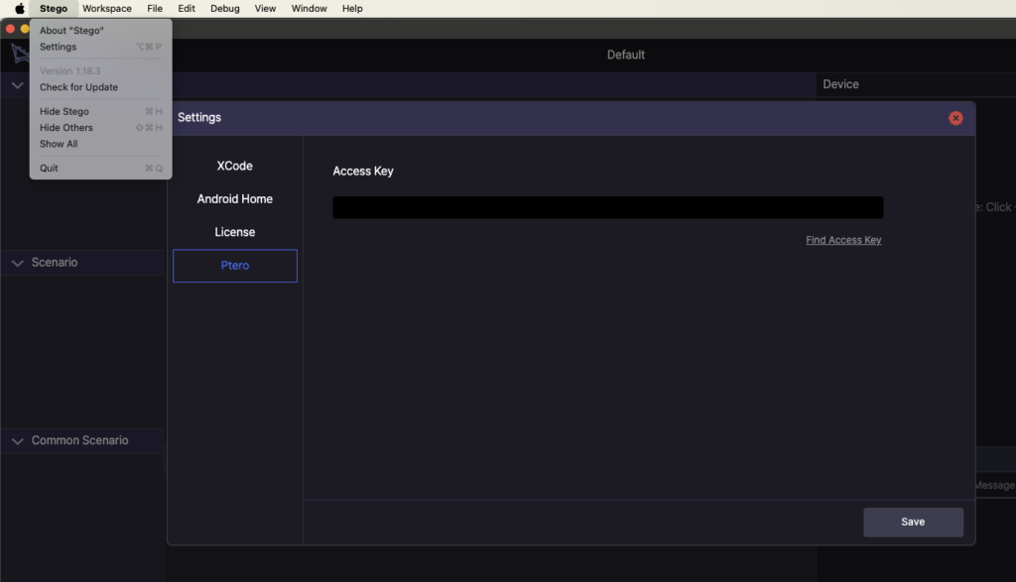The image size is (1016, 582).
Task: Open the Apple menu
Action: tap(20, 8)
